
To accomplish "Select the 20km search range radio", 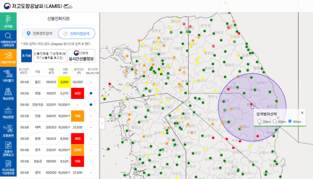I will [x=259, y=121].
